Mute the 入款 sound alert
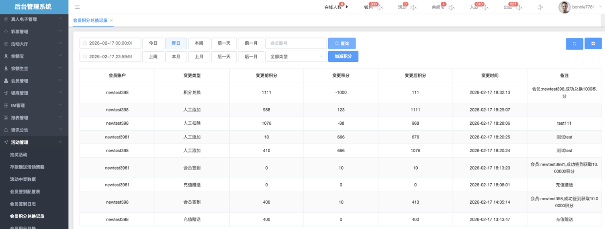This screenshot has height=229, width=605. click(485, 7)
